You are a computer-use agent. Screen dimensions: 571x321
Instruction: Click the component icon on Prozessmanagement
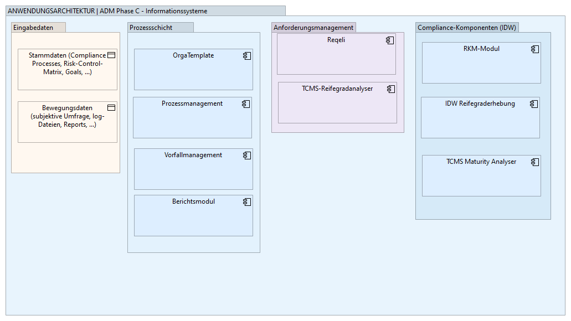pyautogui.click(x=246, y=104)
